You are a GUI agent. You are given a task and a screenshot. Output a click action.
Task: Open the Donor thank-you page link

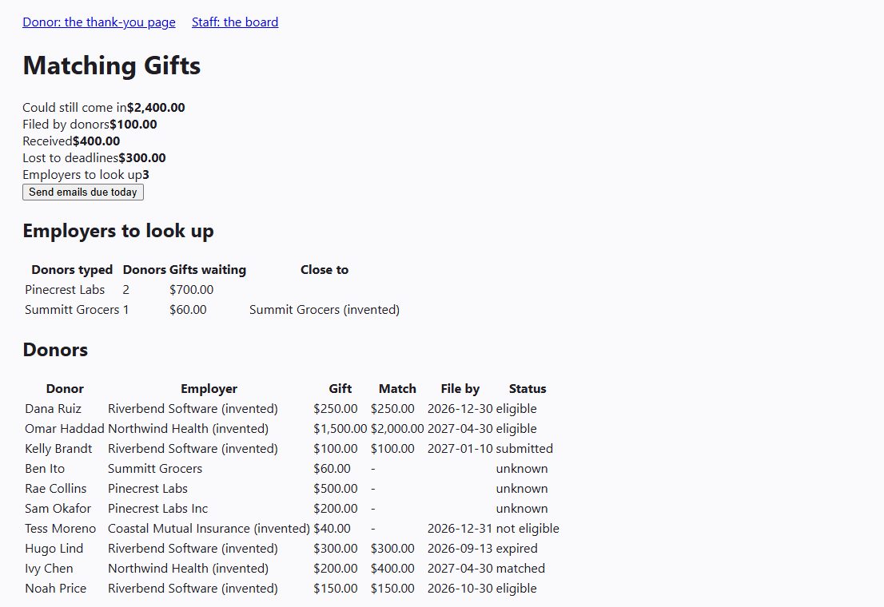(98, 22)
